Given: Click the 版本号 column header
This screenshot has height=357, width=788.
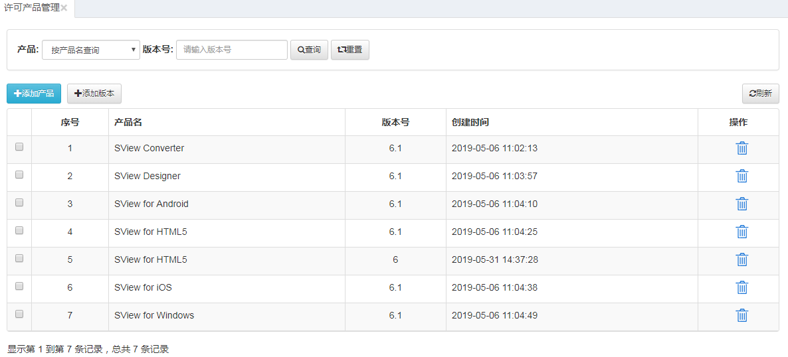Looking at the screenshot, I should pyautogui.click(x=395, y=122).
